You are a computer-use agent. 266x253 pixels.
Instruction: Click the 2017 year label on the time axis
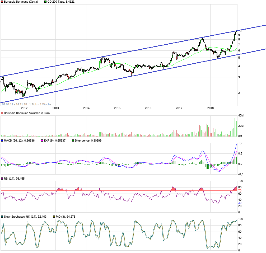click(179, 108)
